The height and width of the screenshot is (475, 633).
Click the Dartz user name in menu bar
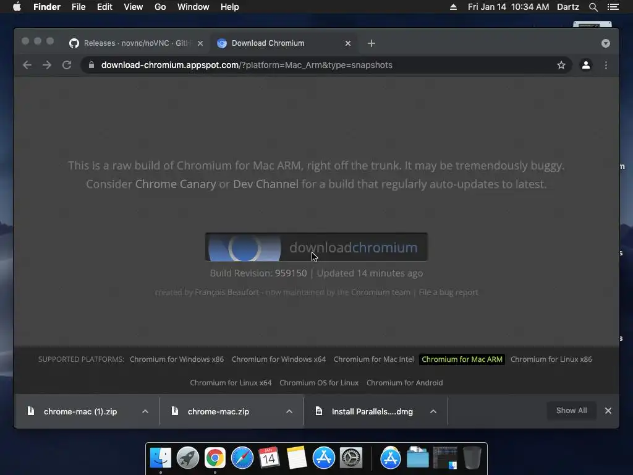click(568, 7)
